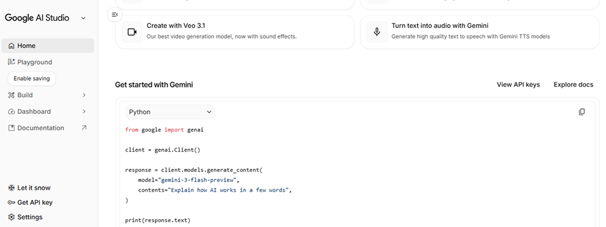
Task: Open the Python language dropdown
Action: [x=170, y=112]
